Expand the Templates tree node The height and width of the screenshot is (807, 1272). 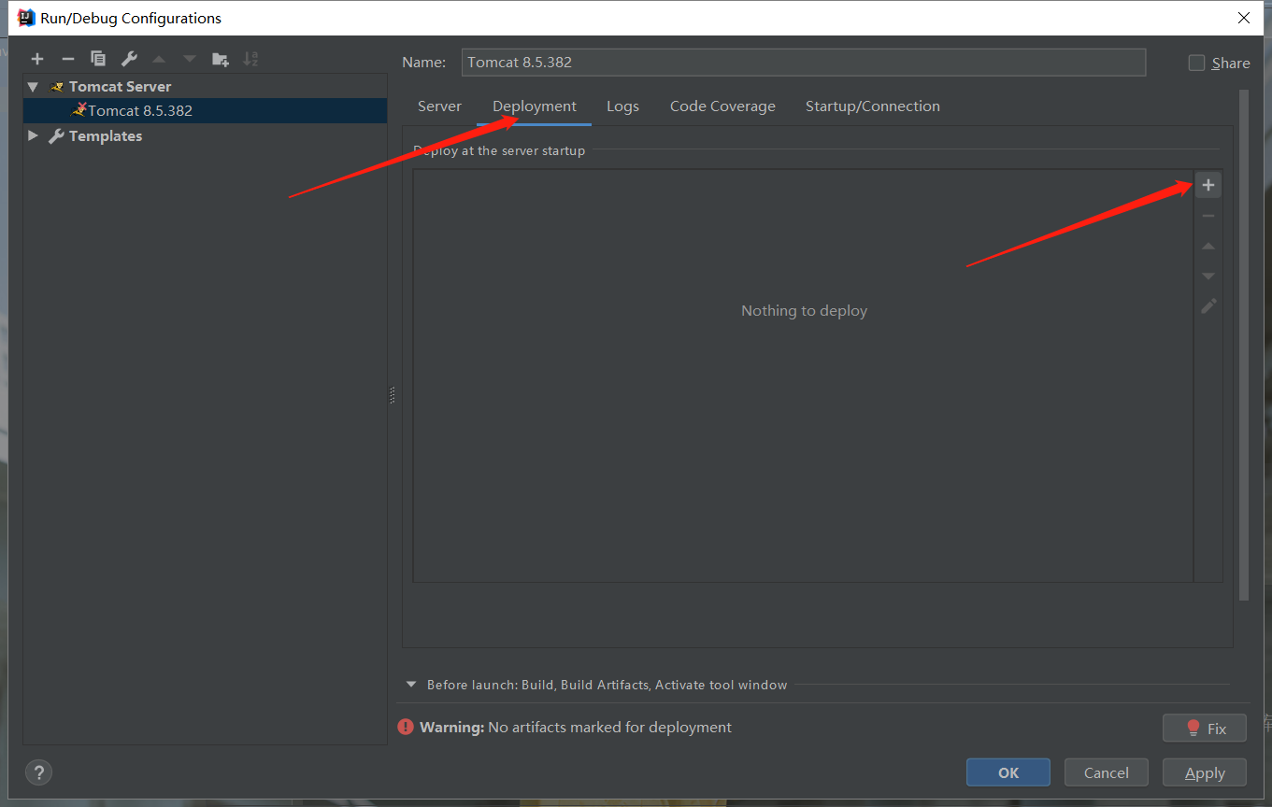34,136
